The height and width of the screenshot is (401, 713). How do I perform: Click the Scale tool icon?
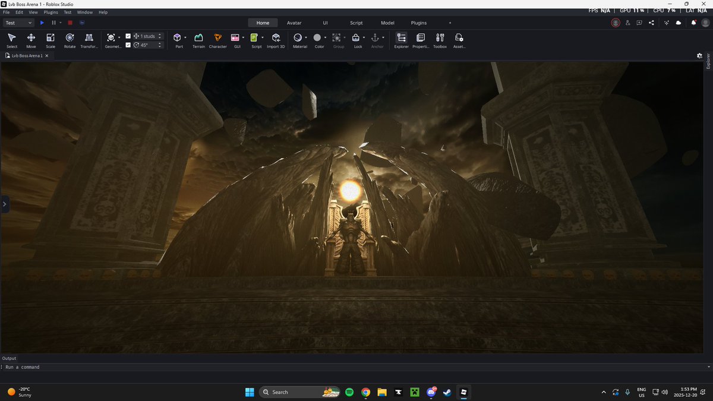click(51, 40)
